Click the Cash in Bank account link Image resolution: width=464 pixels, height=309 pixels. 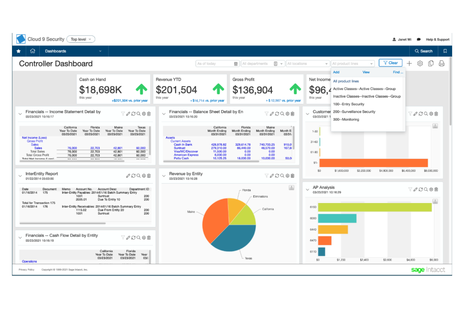(183, 145)
